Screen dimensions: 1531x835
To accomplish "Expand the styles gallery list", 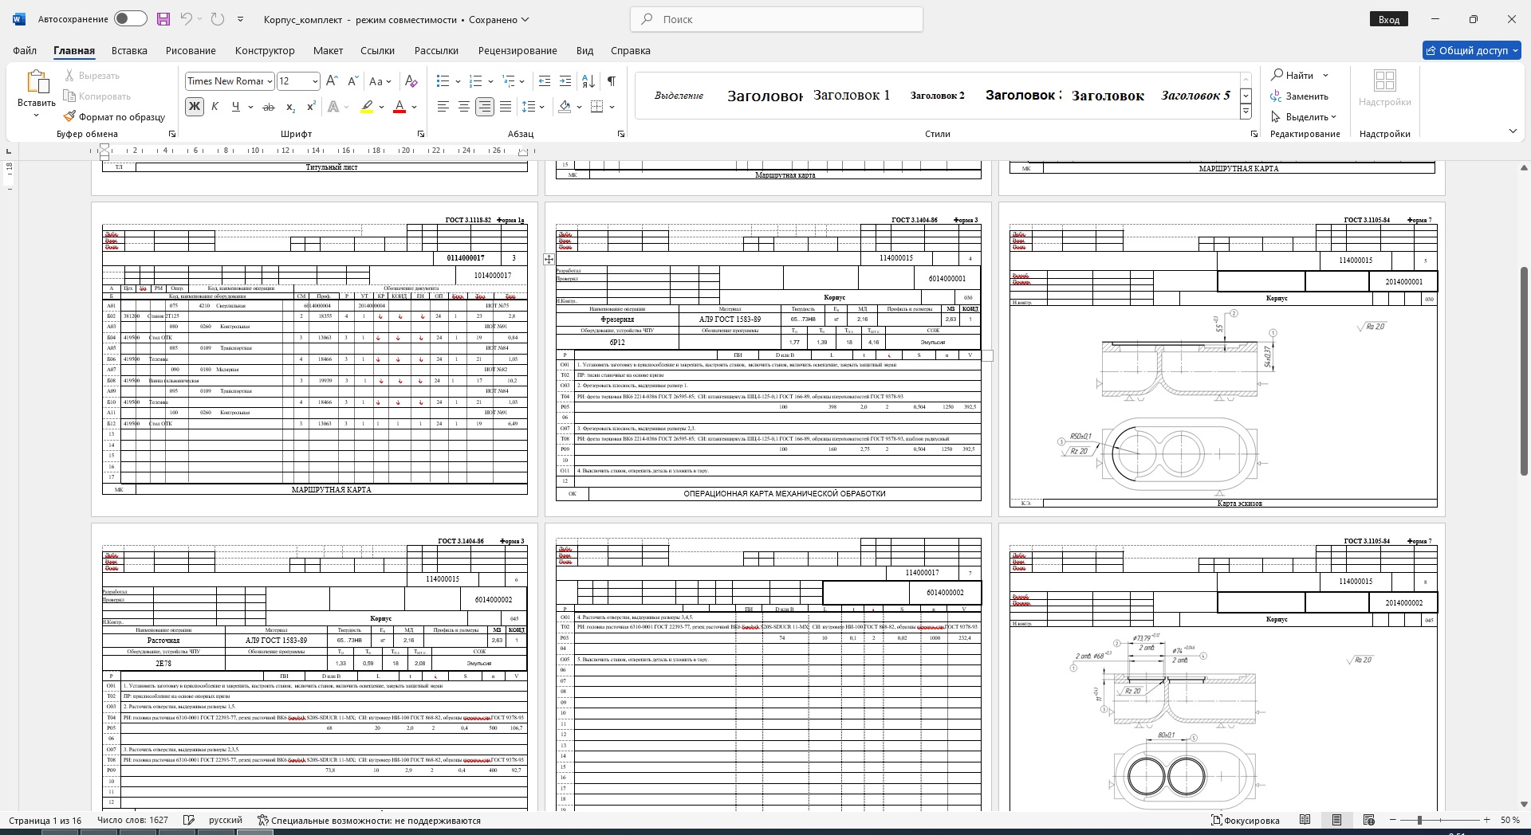I will 1246,112.
